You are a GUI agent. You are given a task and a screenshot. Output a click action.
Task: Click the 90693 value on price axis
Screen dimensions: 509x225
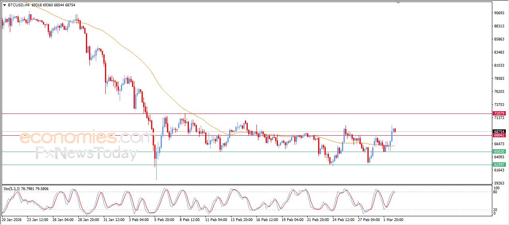coord(499,13)
